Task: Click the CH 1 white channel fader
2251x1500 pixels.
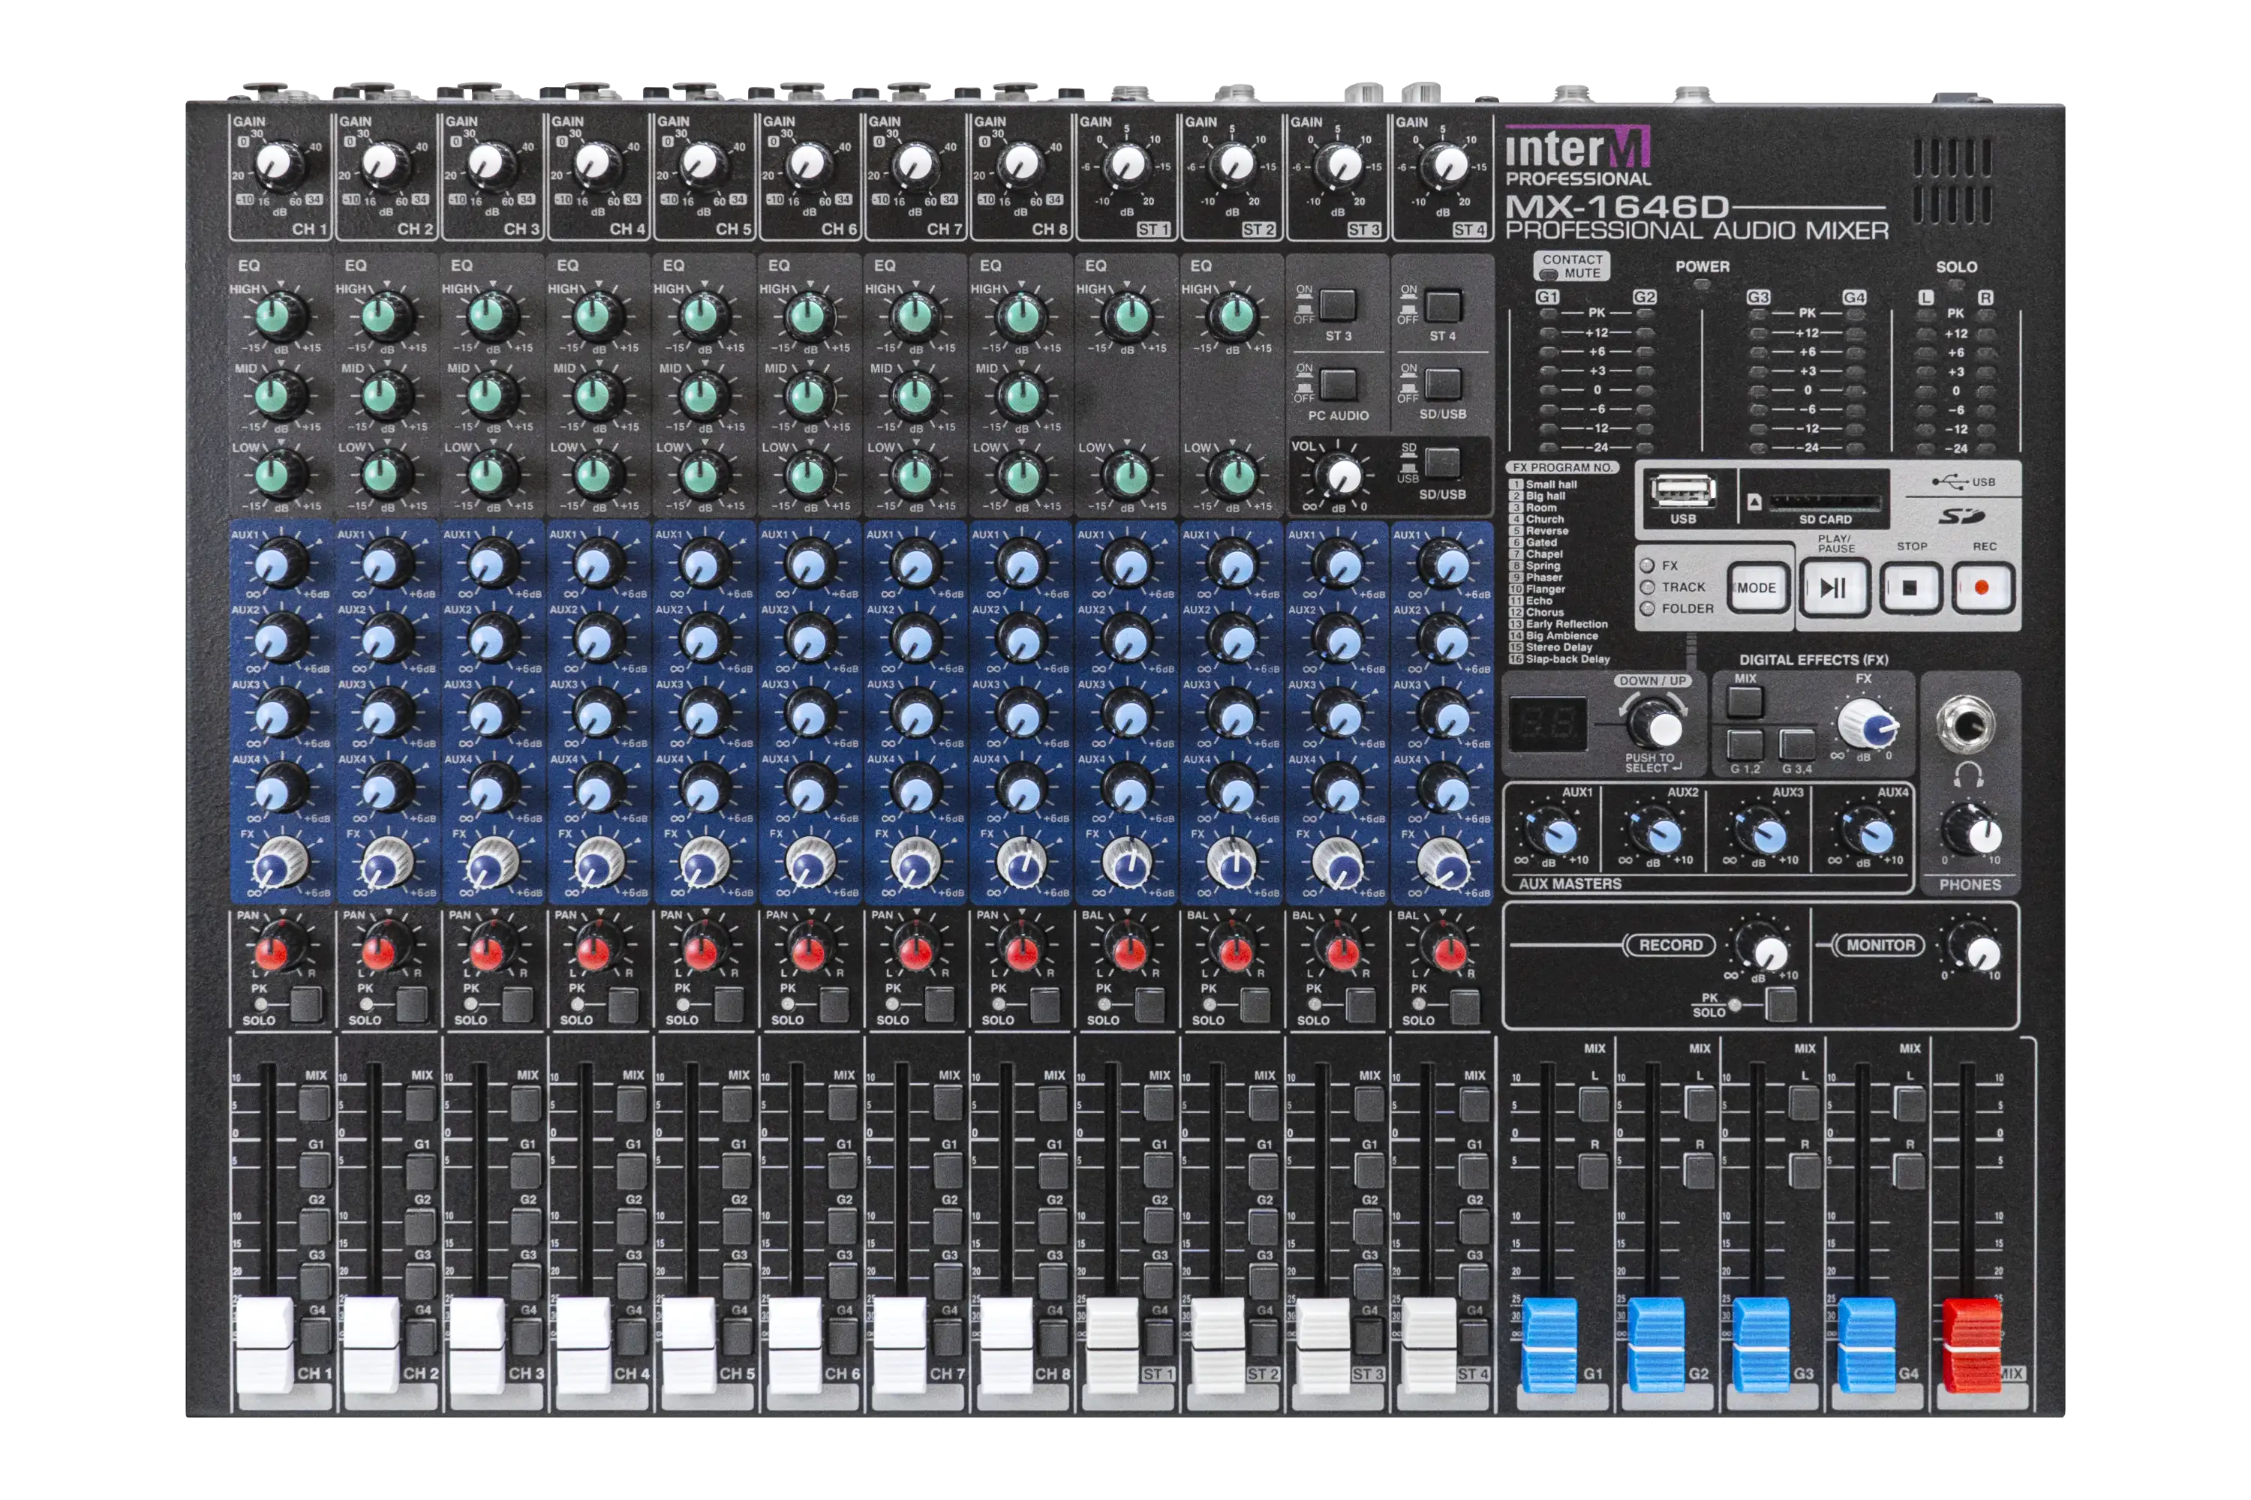Action: click(x=265, y=1345)
